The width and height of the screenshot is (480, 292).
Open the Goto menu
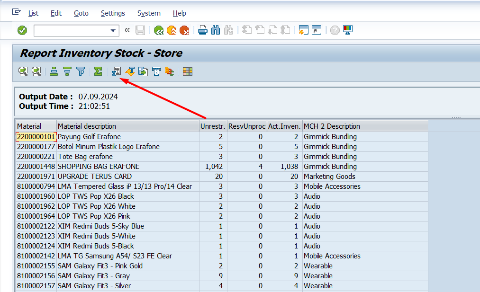coord(81,13)
